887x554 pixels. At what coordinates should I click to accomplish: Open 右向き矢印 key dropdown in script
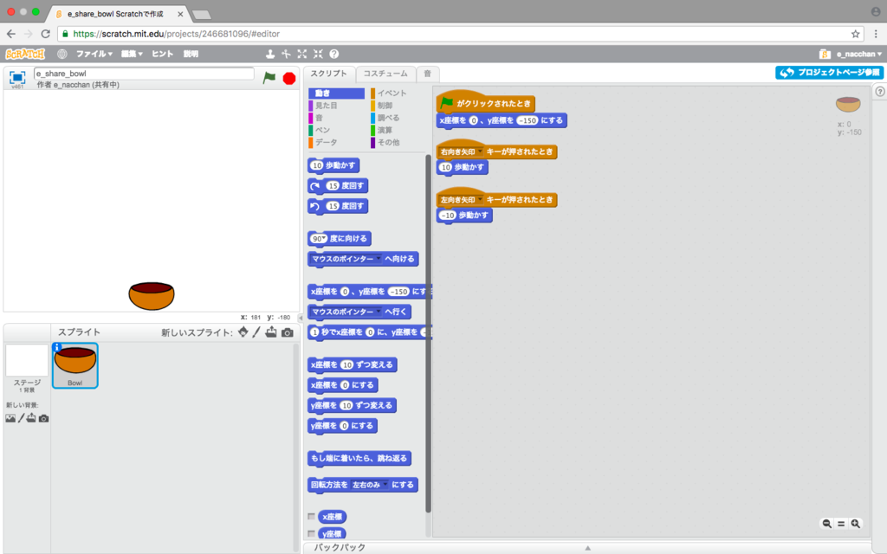coord(480,151)
